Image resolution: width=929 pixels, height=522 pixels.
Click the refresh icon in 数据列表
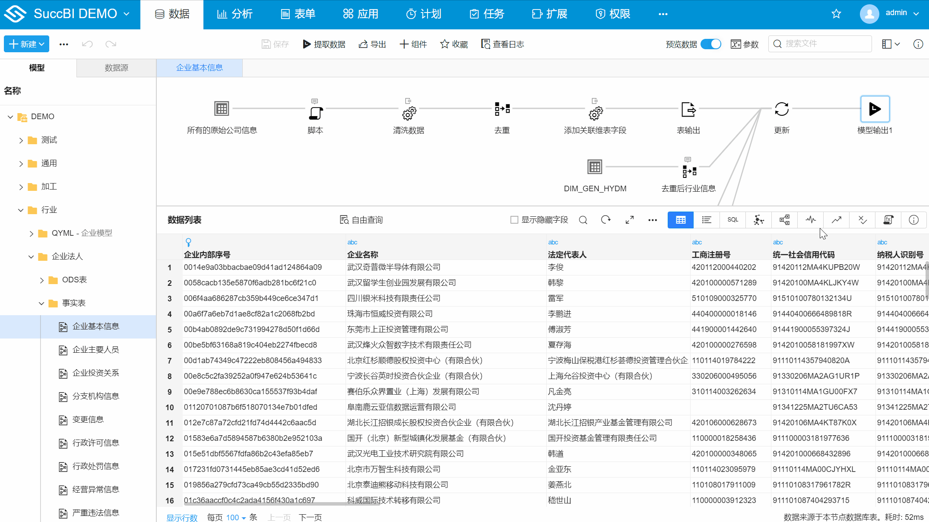[x=606, y=220]
